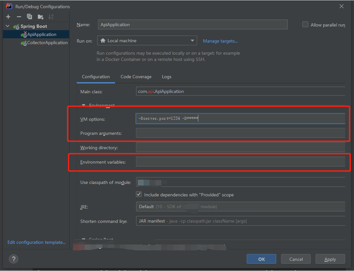
Task: Enable Allow parallel run checkbox
Action: pyautogui.click(x=305, y=24)
